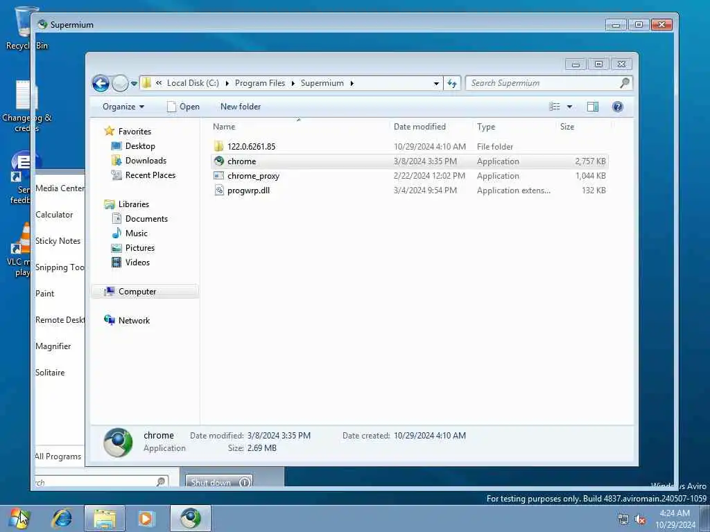The height and width of the screenshot is (532, 710).
Task: Click the VLC media player desktop icon
Action: coord(19,249)
